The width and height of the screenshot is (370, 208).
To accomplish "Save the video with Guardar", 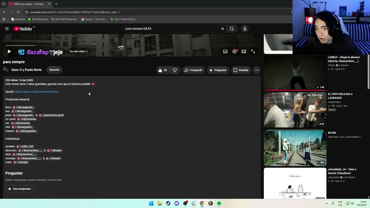I will coord(241,70).
